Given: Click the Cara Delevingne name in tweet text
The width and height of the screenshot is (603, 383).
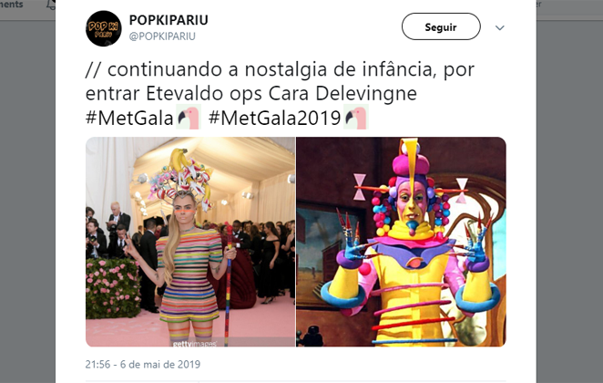Looking at the screenshot, I should [x=342, y=94].
